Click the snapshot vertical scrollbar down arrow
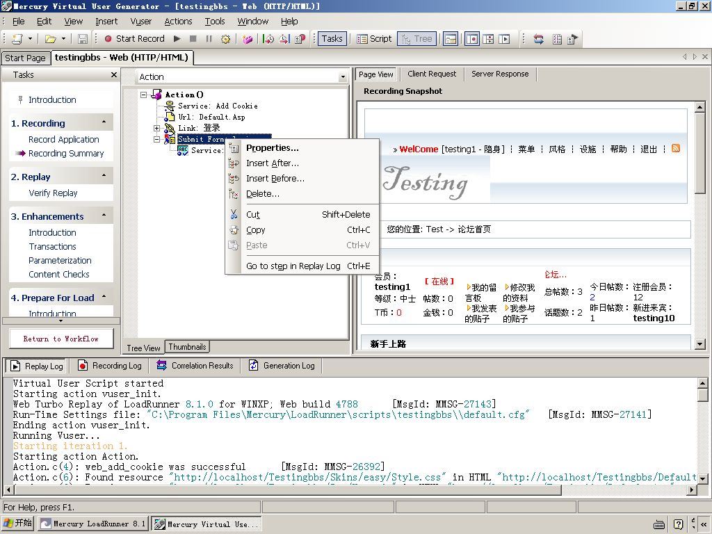This screenshot has height=534, width=712. pyautogui.click(x=699, y=343)
